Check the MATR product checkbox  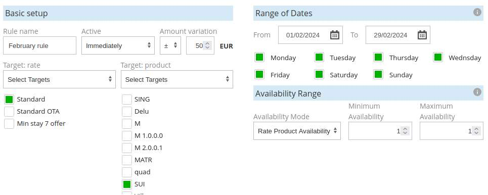click(x=126, y=160)
